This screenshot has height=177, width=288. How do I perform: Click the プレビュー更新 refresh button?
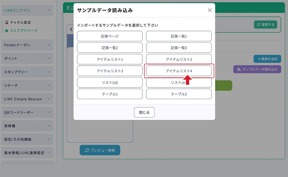(x=100, y=150)
